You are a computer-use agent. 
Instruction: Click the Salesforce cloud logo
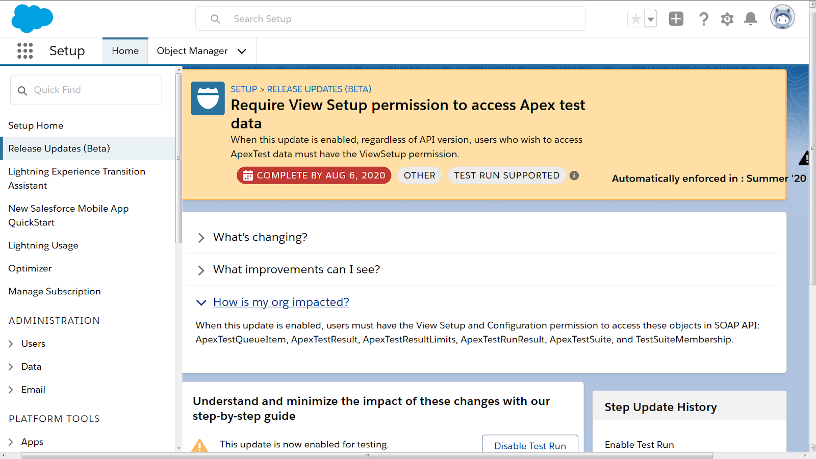[x=32, y=19]
